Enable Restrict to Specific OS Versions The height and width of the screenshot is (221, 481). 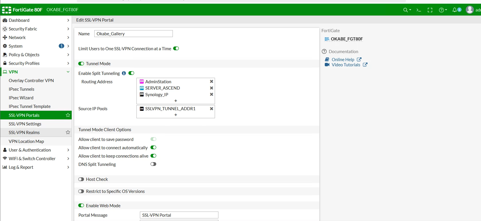(x=81, y=191)
